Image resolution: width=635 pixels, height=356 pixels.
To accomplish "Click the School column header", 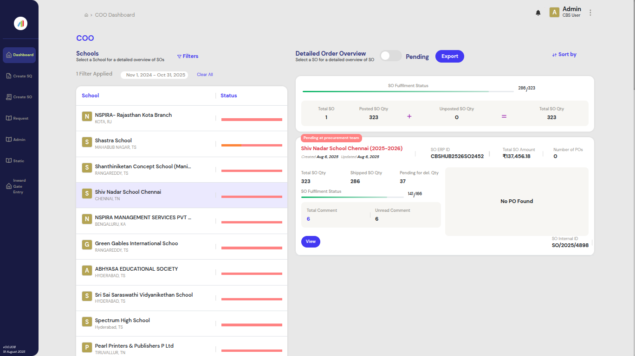I will (x=91, y=95).
